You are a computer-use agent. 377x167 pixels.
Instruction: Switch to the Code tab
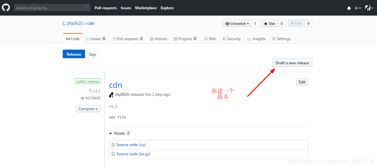[x=73, y=39]
